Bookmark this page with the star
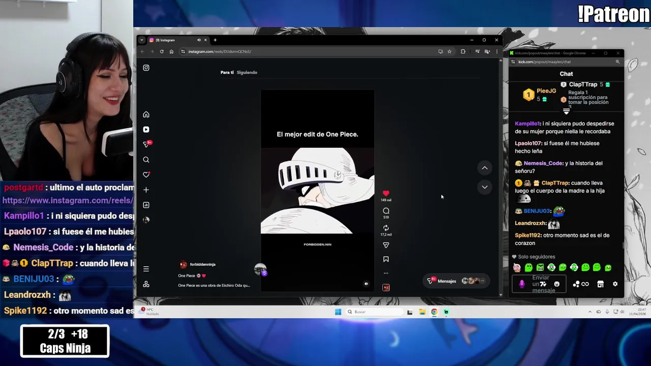This screenshot has height=366, width=651. [x=449, y=51]
